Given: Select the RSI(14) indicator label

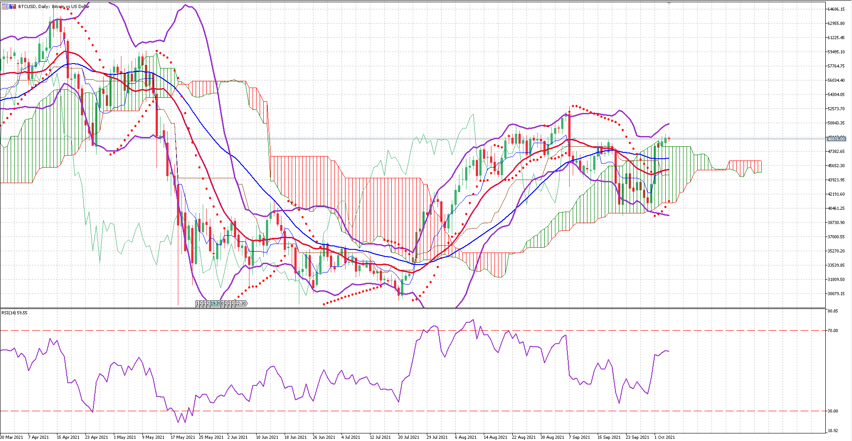Looking at the screenshot, I should [x=14, y=313].
